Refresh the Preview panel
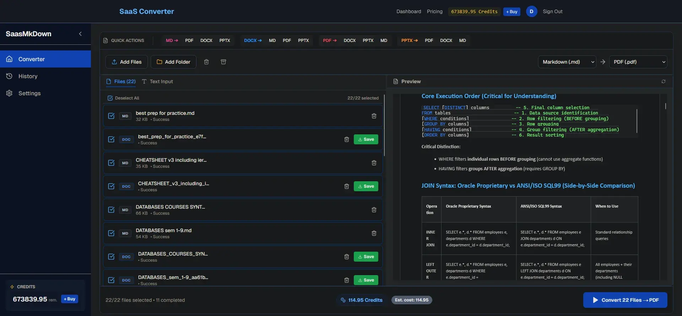The height and width of the screenshot is (316, 682). pos(664,81)
